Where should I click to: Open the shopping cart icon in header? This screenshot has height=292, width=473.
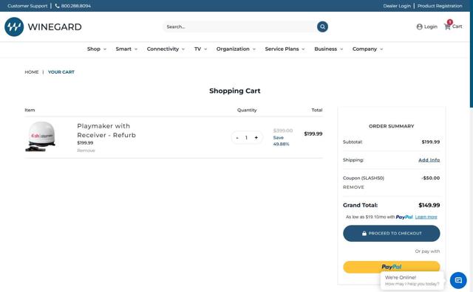pyautogui.click(x=447, y=27)
